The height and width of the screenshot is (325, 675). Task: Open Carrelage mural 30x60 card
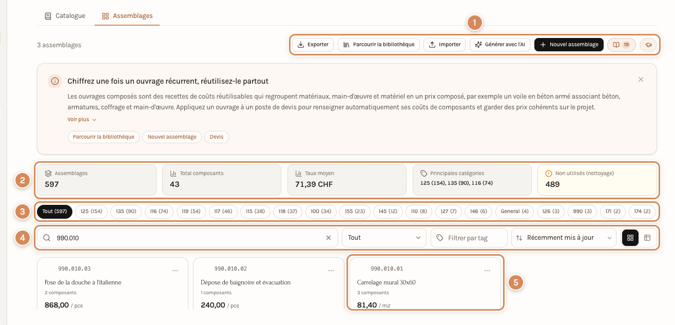(x=425, y=283)
